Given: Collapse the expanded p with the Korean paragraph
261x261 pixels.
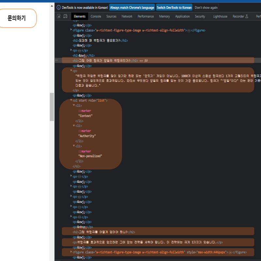Looking at the screenshot, I should point(71,70).
